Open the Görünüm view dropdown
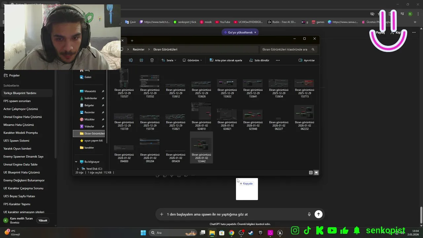 192,60
